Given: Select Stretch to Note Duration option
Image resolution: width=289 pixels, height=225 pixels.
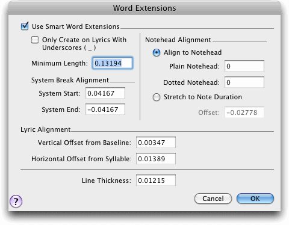Looking at the screenshot, I should (157, 97).
